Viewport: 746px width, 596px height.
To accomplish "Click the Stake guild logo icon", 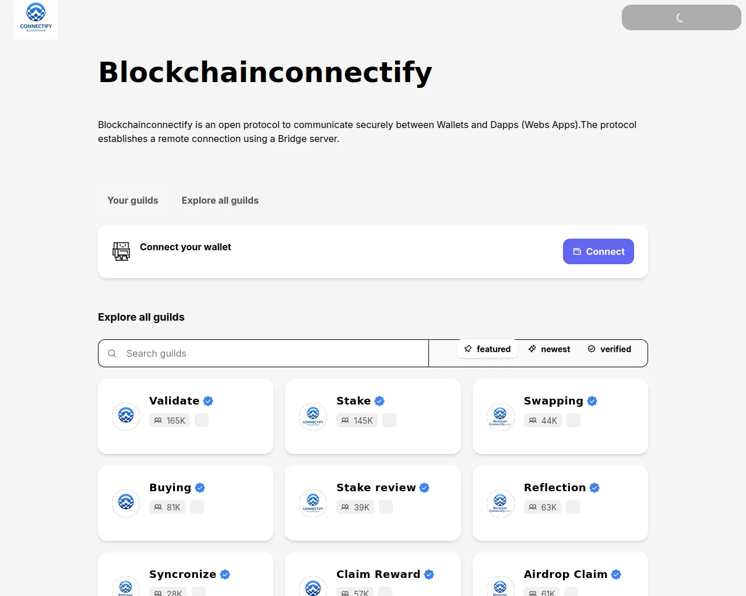I will click(313, 416).
